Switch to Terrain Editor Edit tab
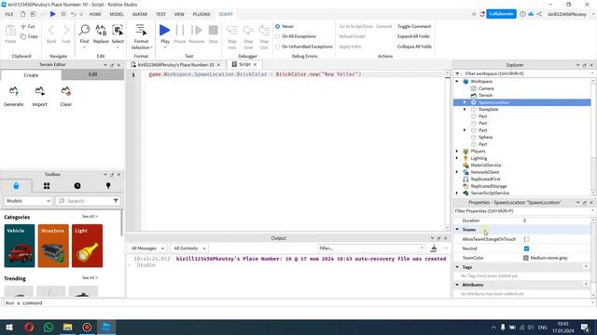The image size is (597, 335). tap(93, 74)
